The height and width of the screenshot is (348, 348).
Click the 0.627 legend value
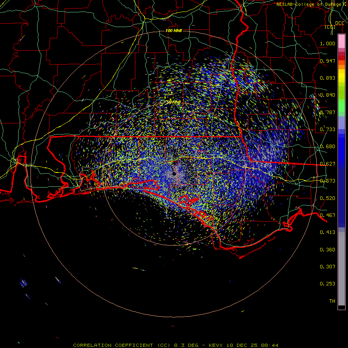328,164
